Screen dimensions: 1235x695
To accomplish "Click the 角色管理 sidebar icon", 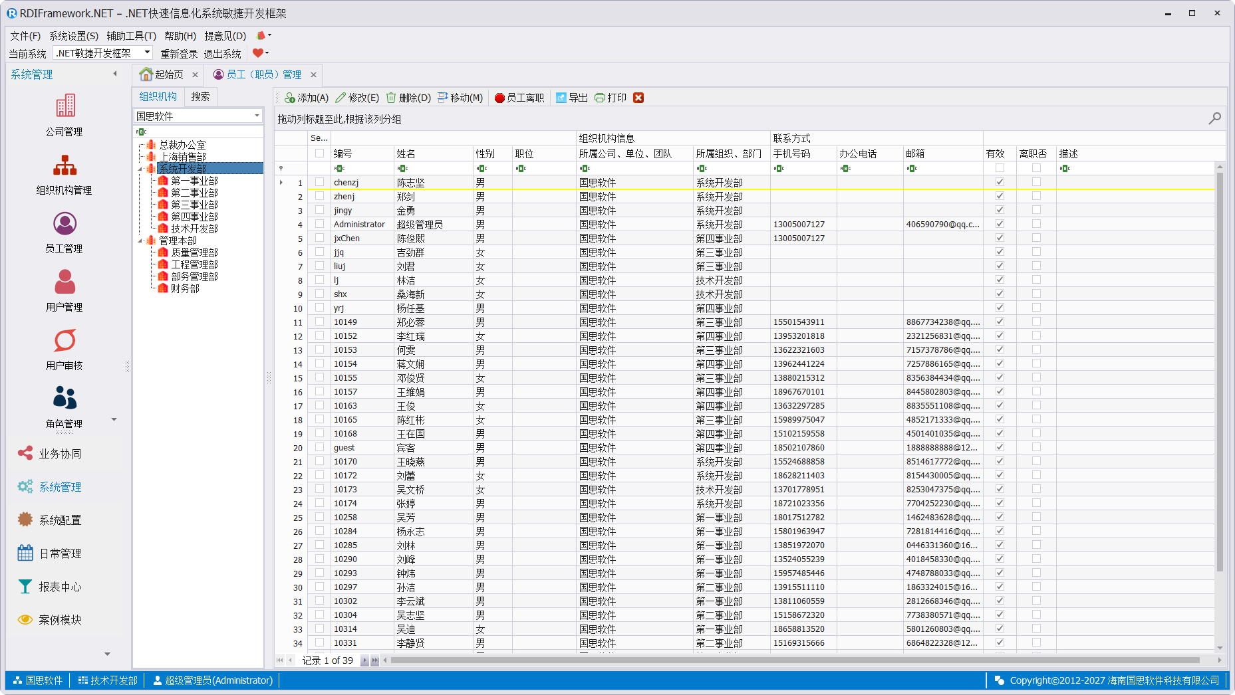I will (65, 399).
